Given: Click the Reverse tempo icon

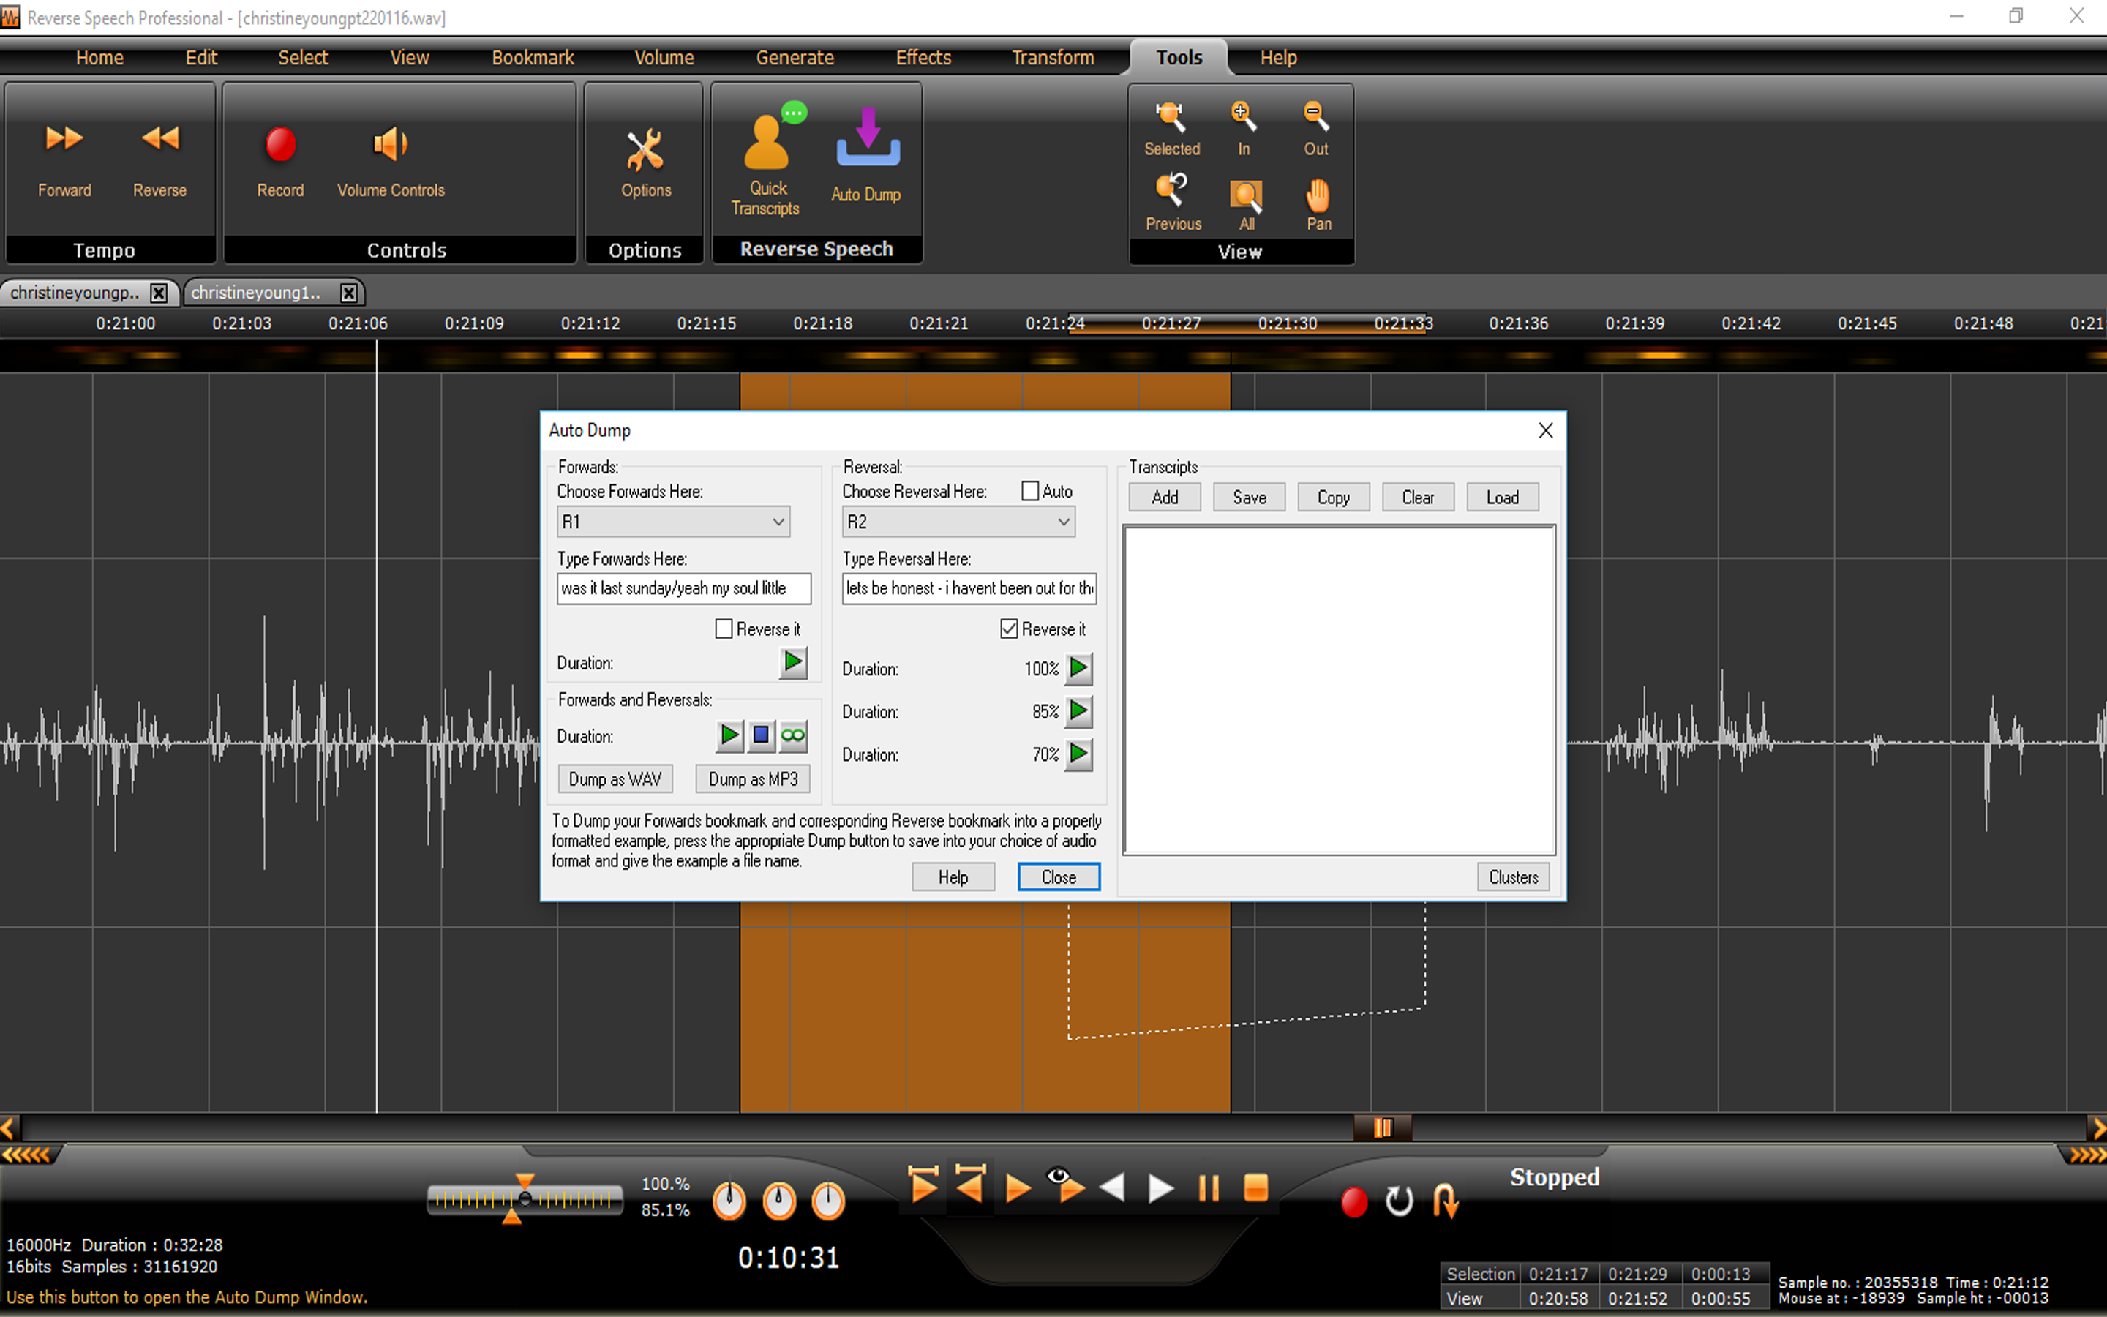Looking at the screenshot, I should 159,139.
